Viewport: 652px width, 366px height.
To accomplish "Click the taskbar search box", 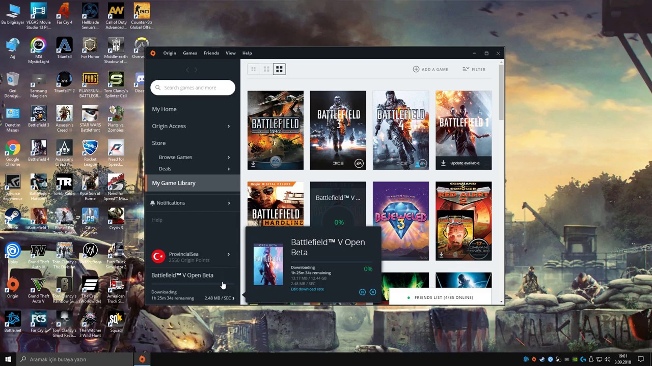I will tap(75, 359).
